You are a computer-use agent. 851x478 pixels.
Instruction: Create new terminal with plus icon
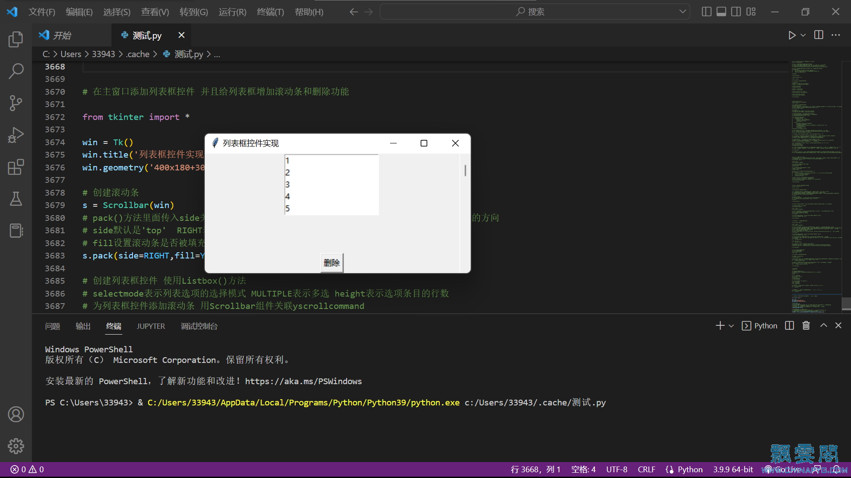(720, 326)
